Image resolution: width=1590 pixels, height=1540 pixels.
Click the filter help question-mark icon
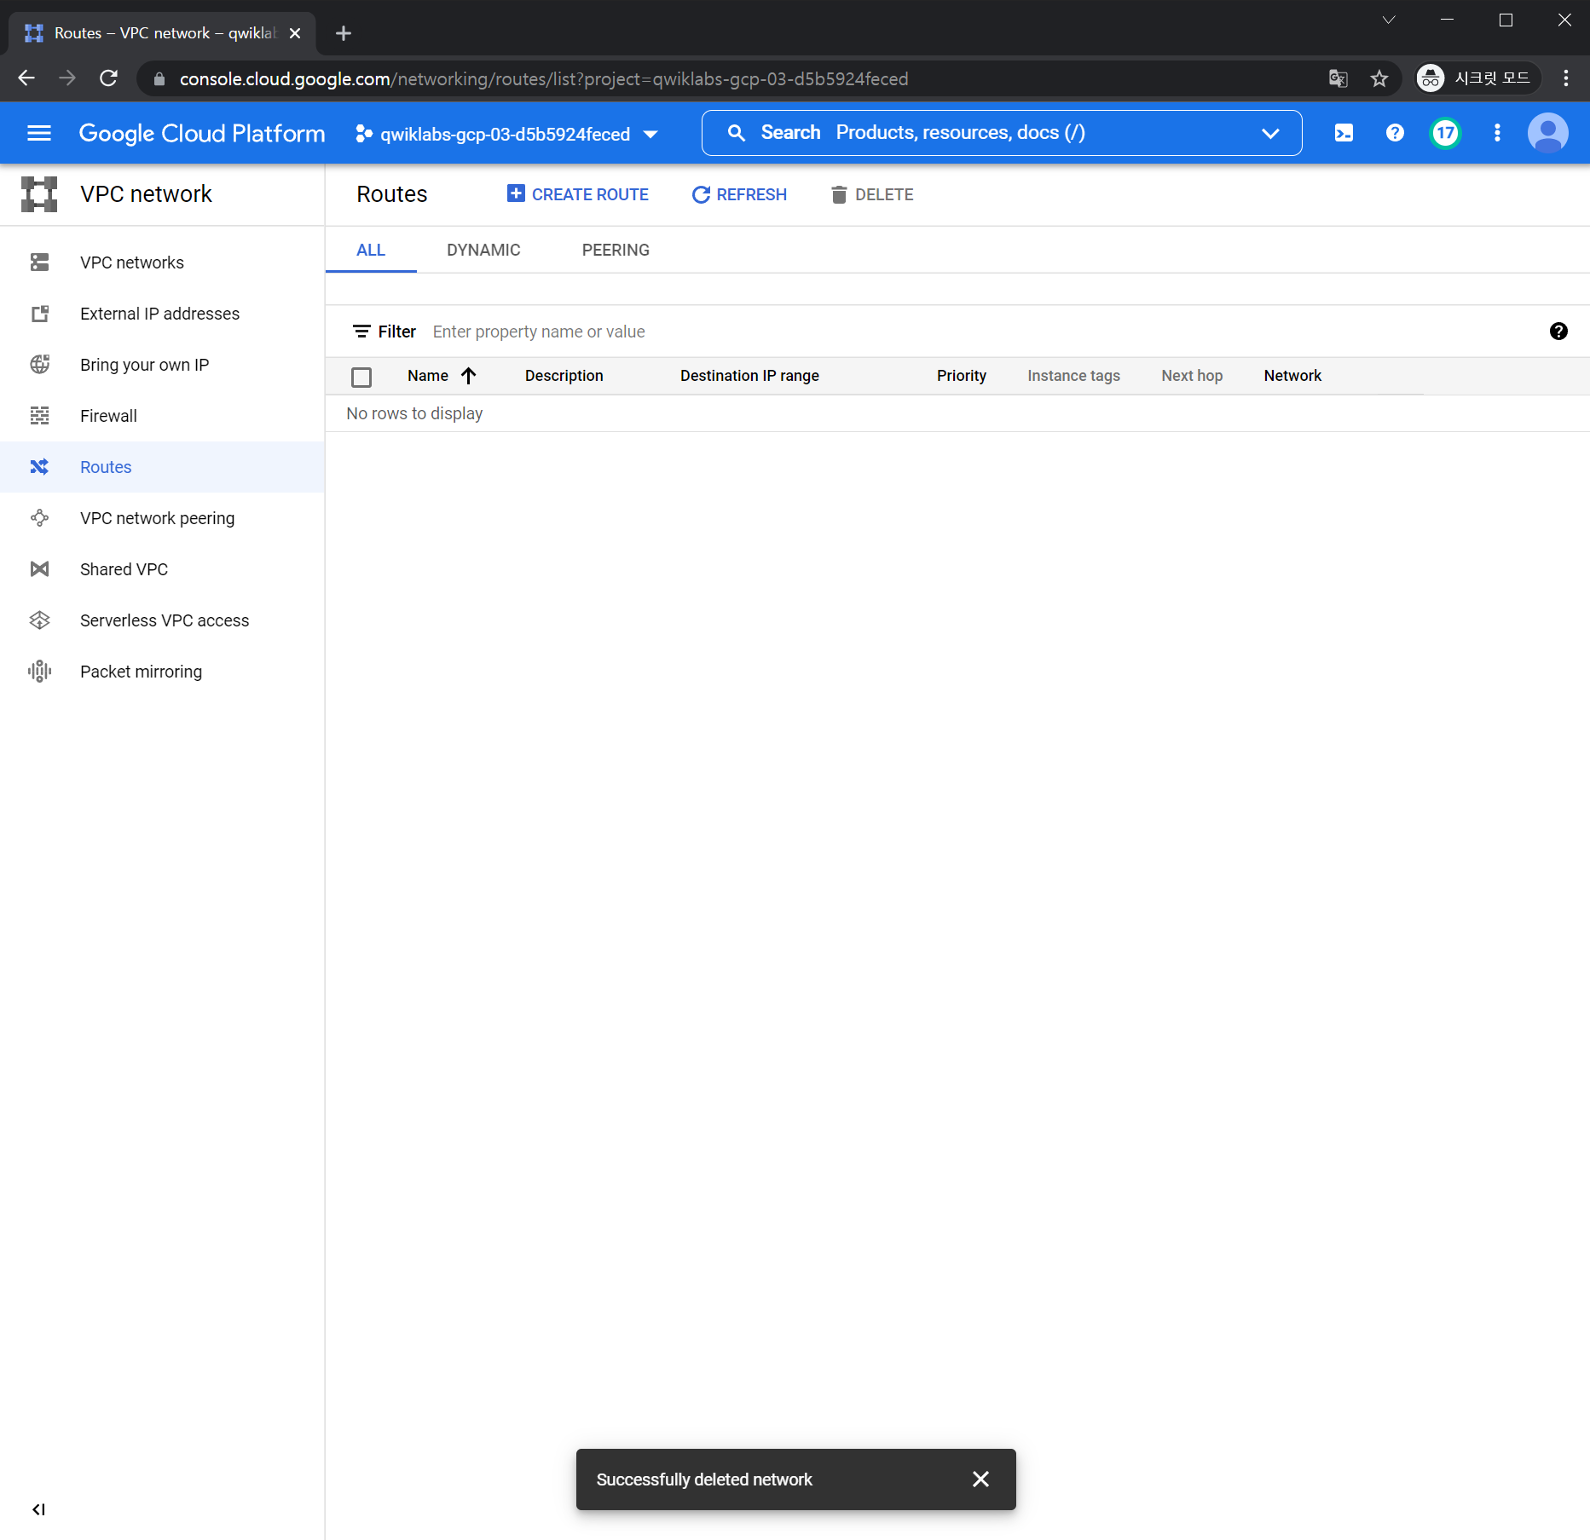tap(1558, 332)
